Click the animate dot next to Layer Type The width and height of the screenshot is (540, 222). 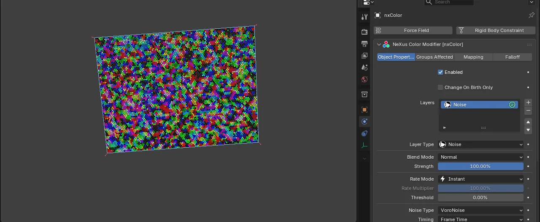pyautogui.click(x=528, y=144)
